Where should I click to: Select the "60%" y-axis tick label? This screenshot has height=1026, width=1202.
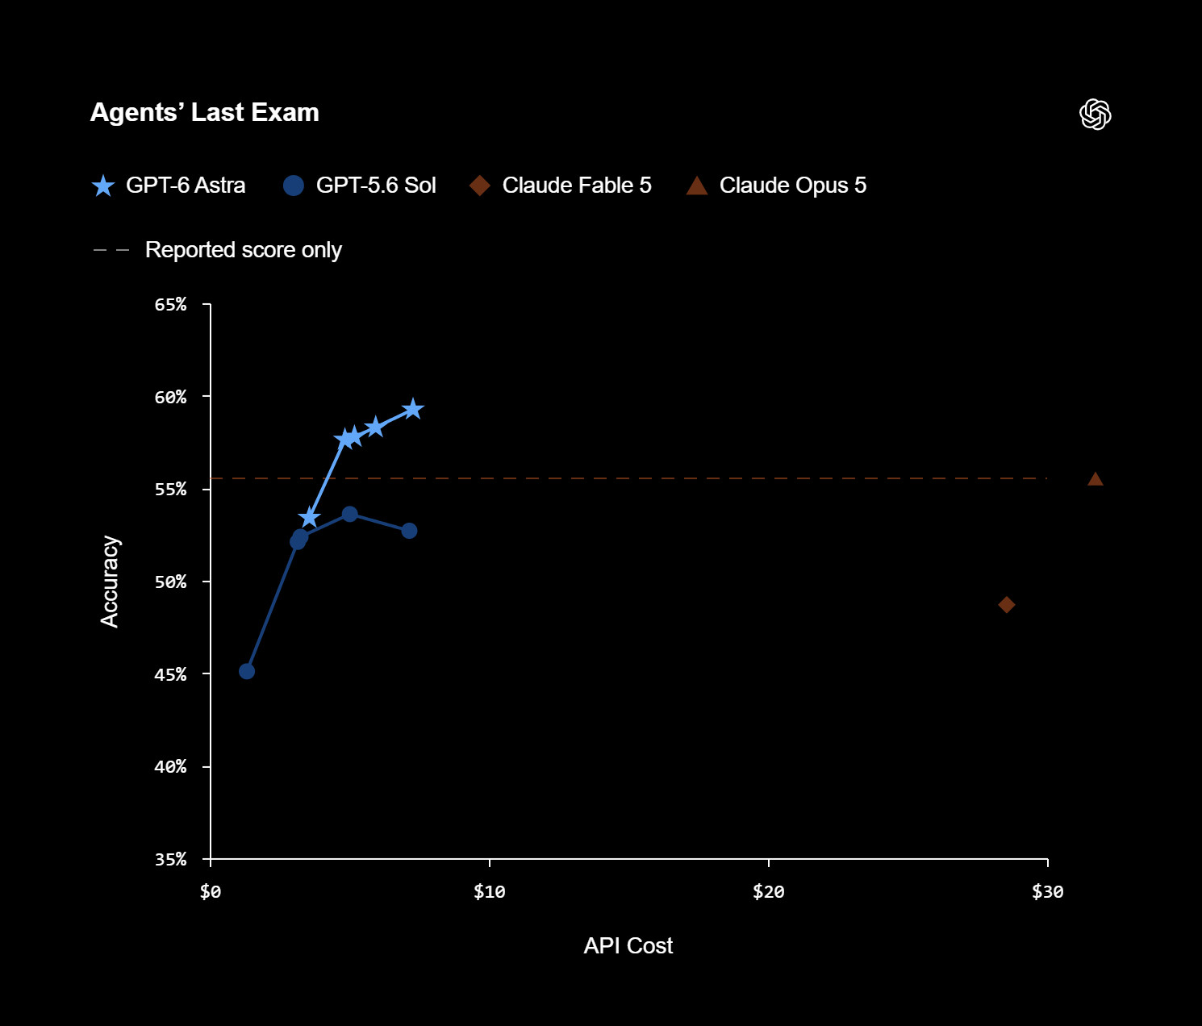point(170,397)
